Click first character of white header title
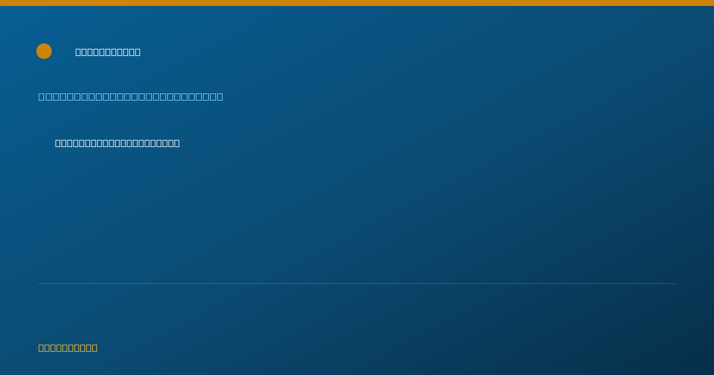The image size is (714, 375). click(79, 52)
